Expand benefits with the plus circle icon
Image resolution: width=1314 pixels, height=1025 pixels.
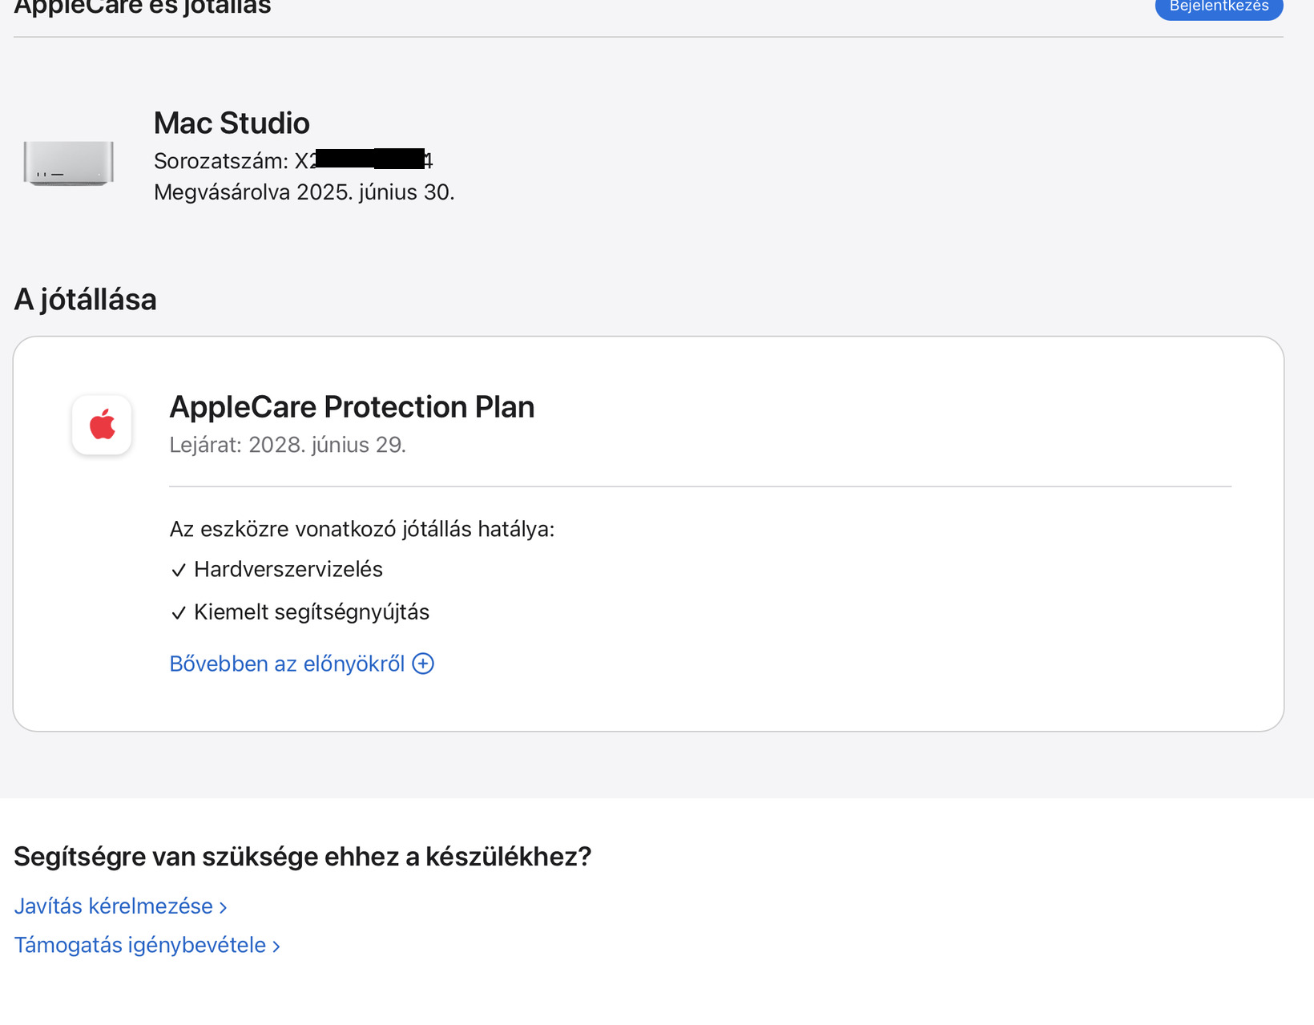click(x=423, y=664)
